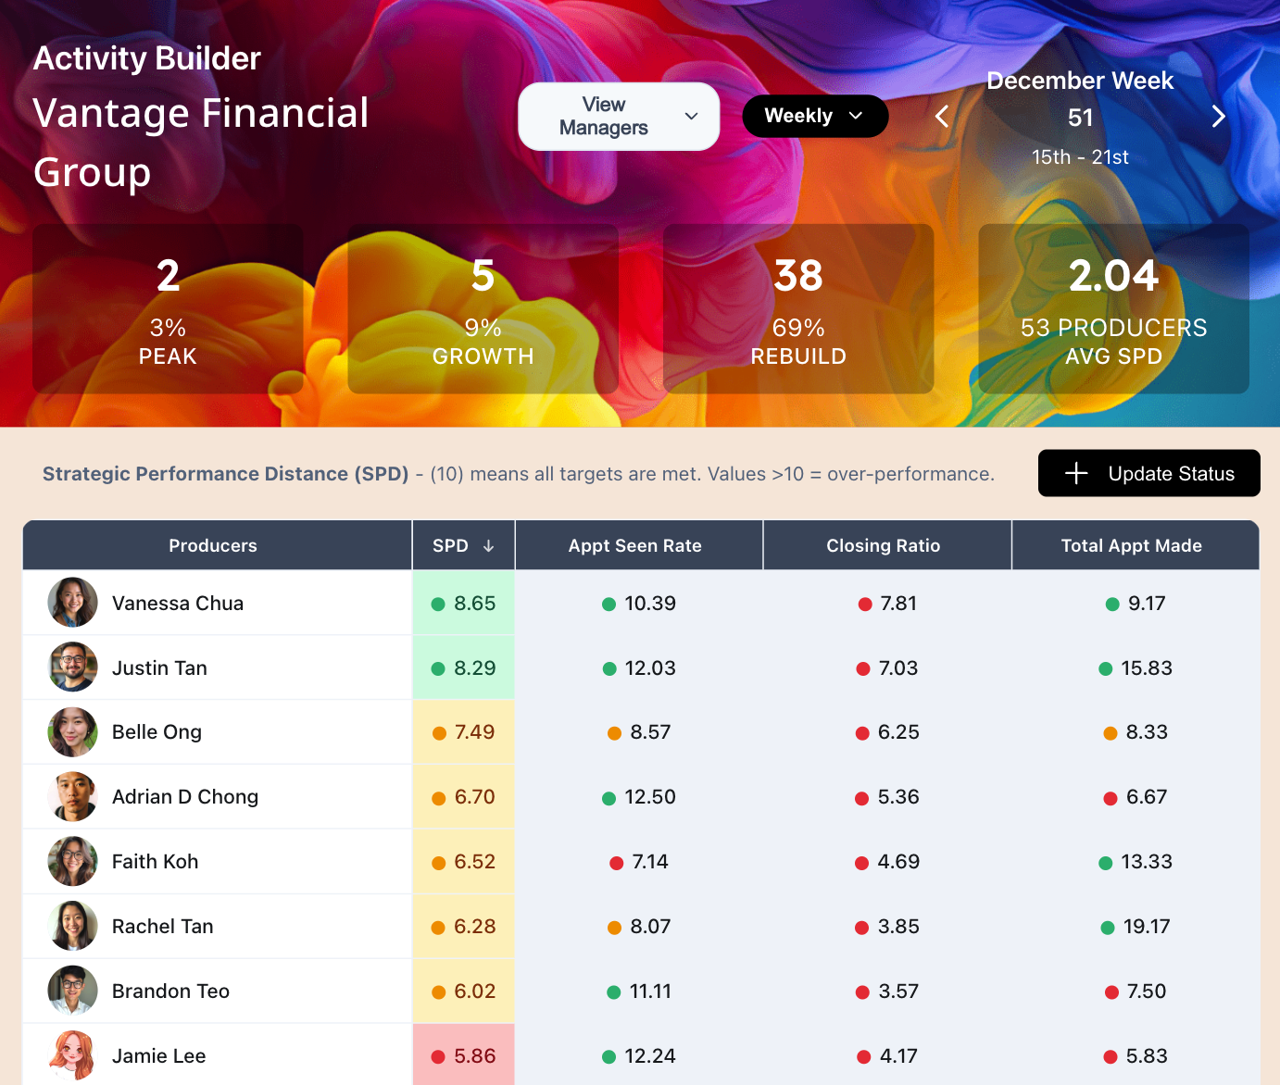Expand the View Managers chevron

point(690,117)
